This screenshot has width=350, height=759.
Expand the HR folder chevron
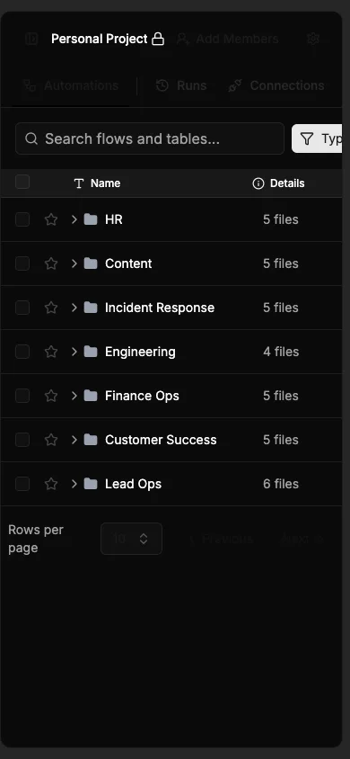[x=74, y=219]
